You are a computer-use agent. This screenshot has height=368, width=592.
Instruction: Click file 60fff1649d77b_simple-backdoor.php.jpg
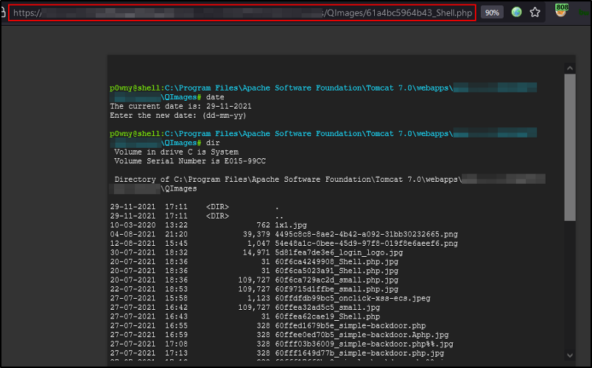[359, 353]
